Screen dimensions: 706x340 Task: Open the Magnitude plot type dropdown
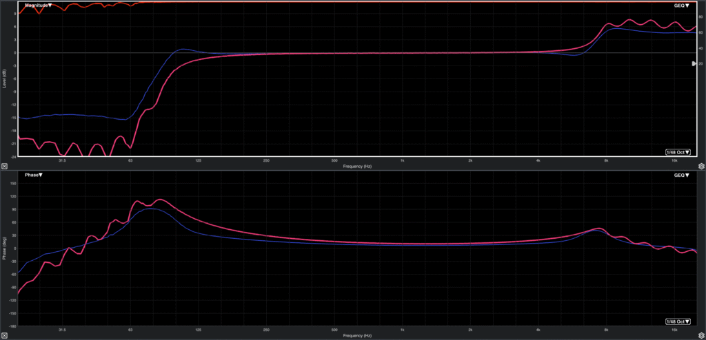(x=39, y=6)
